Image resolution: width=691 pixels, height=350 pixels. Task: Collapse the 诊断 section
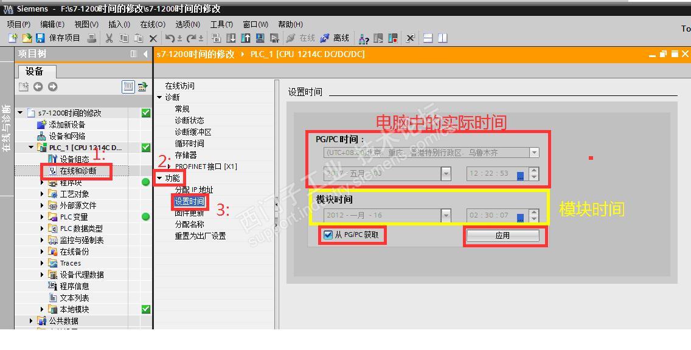[159, 97]
